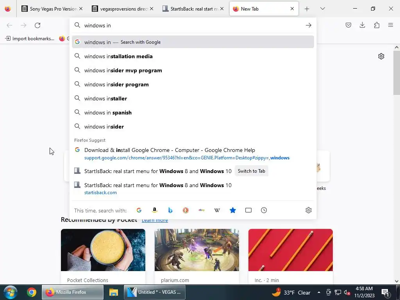Close the vegasproversions directory tab
This screenshot has width=400, height=300.
tap(152, 9)
